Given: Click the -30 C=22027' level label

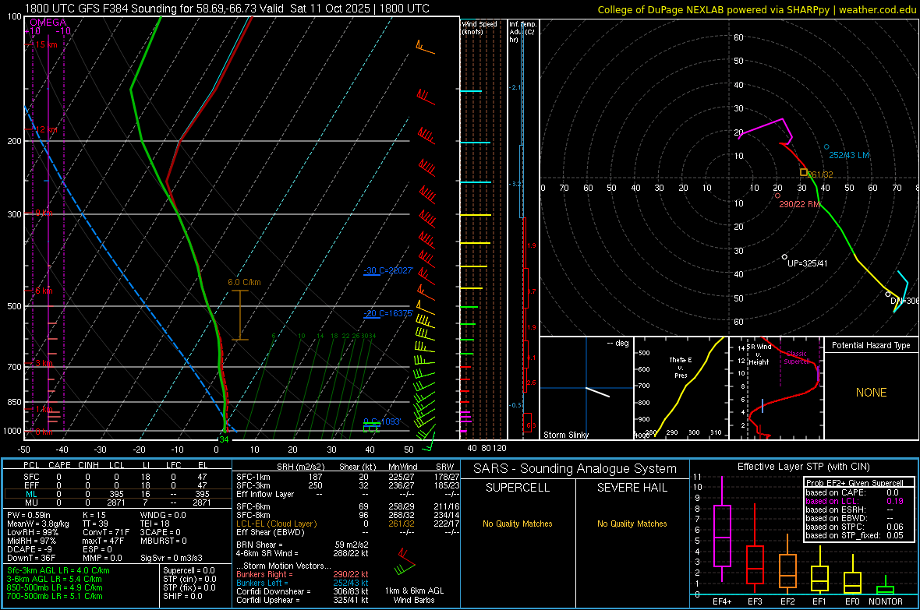Looking at the screenshot, I should (388, 270).
